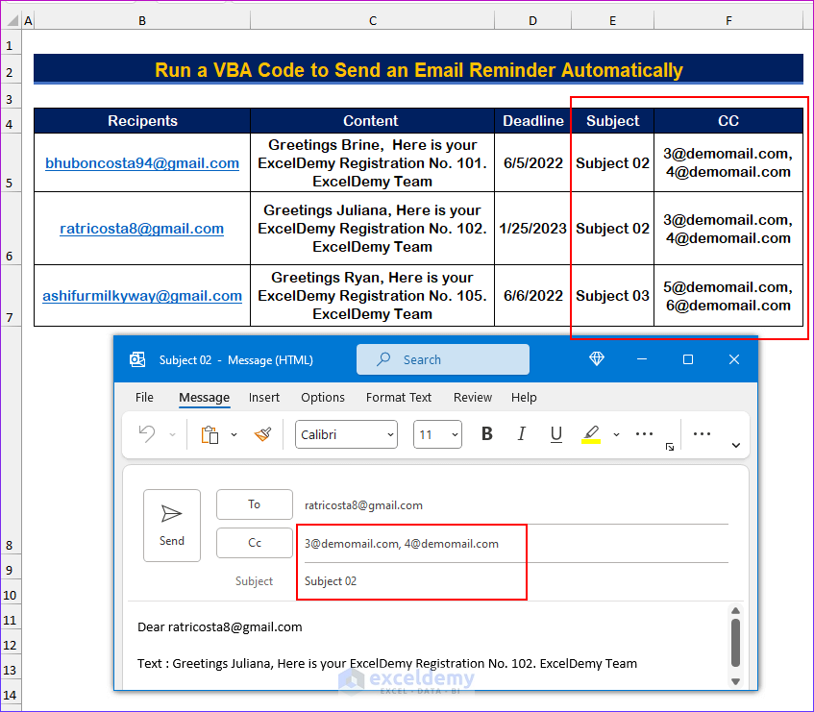Open the File menu

click(x=144, y=398)
